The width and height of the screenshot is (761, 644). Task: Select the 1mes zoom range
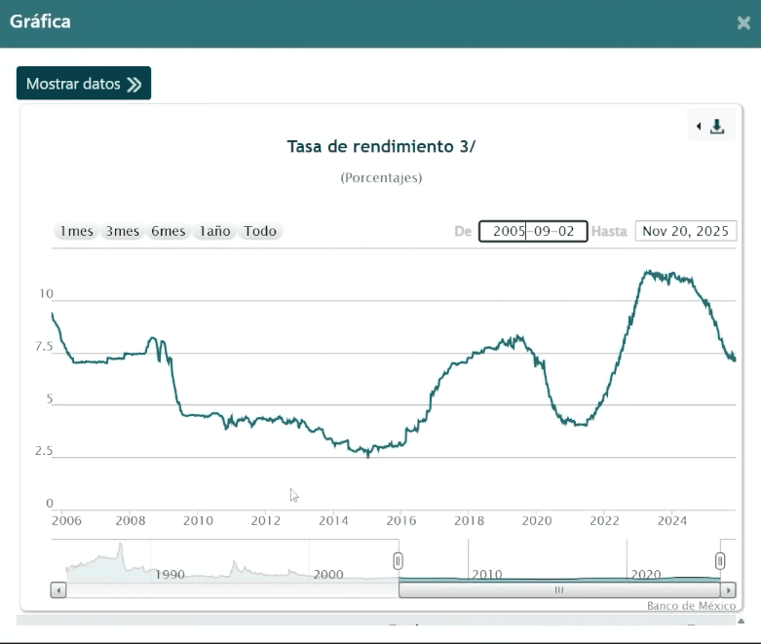(76, 231)
